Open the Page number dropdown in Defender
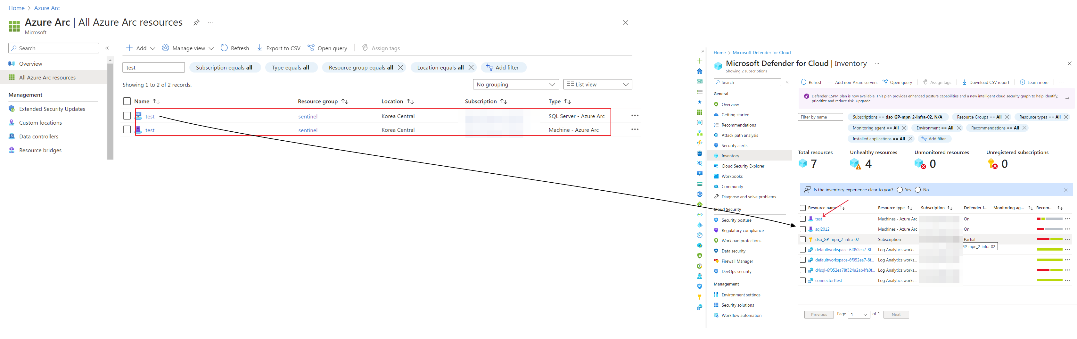Viewport: 1077px width, 339px height. 859,315
